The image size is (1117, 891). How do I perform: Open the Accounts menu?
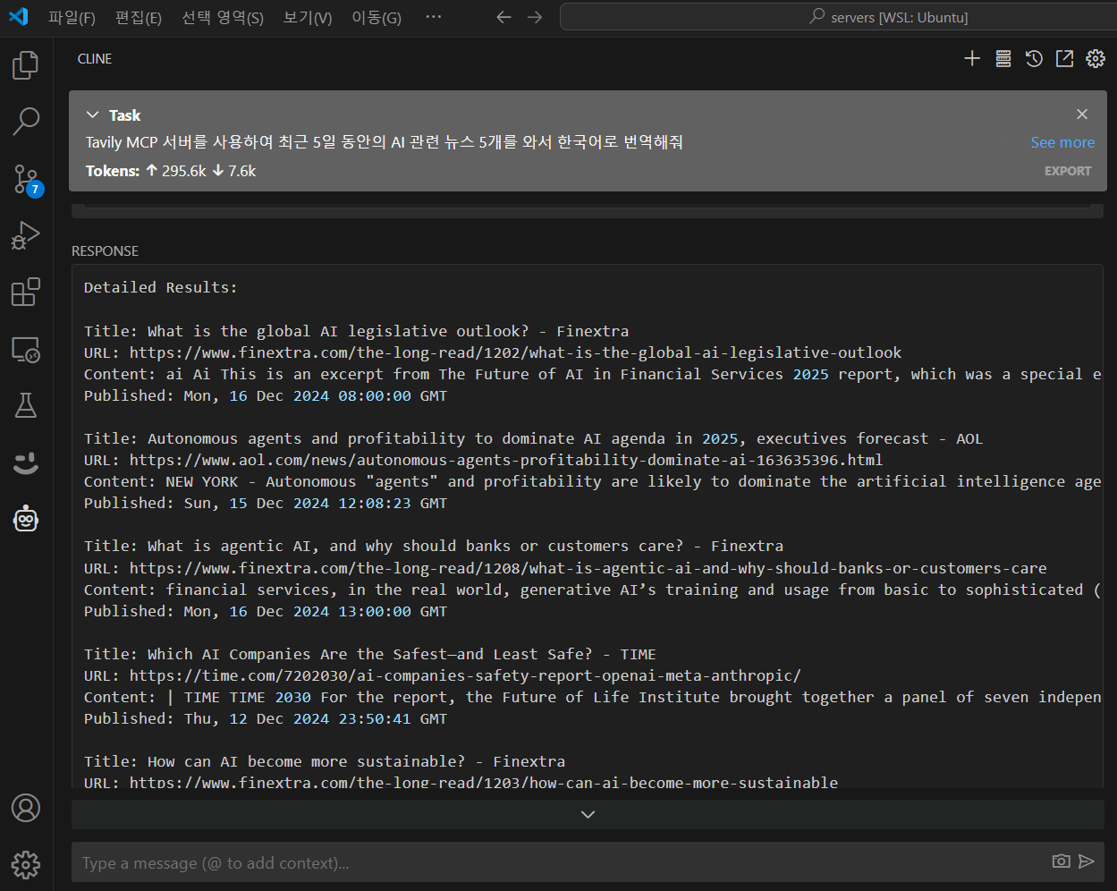point(26,808)
